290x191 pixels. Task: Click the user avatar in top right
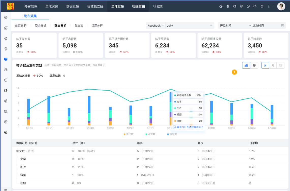(281, 6)
